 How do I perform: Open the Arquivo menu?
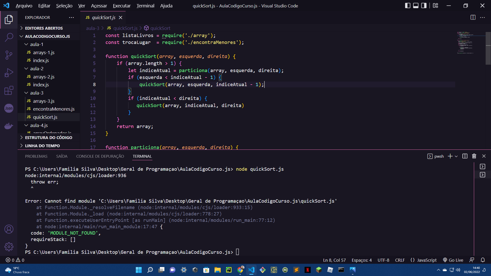(24, 6)
